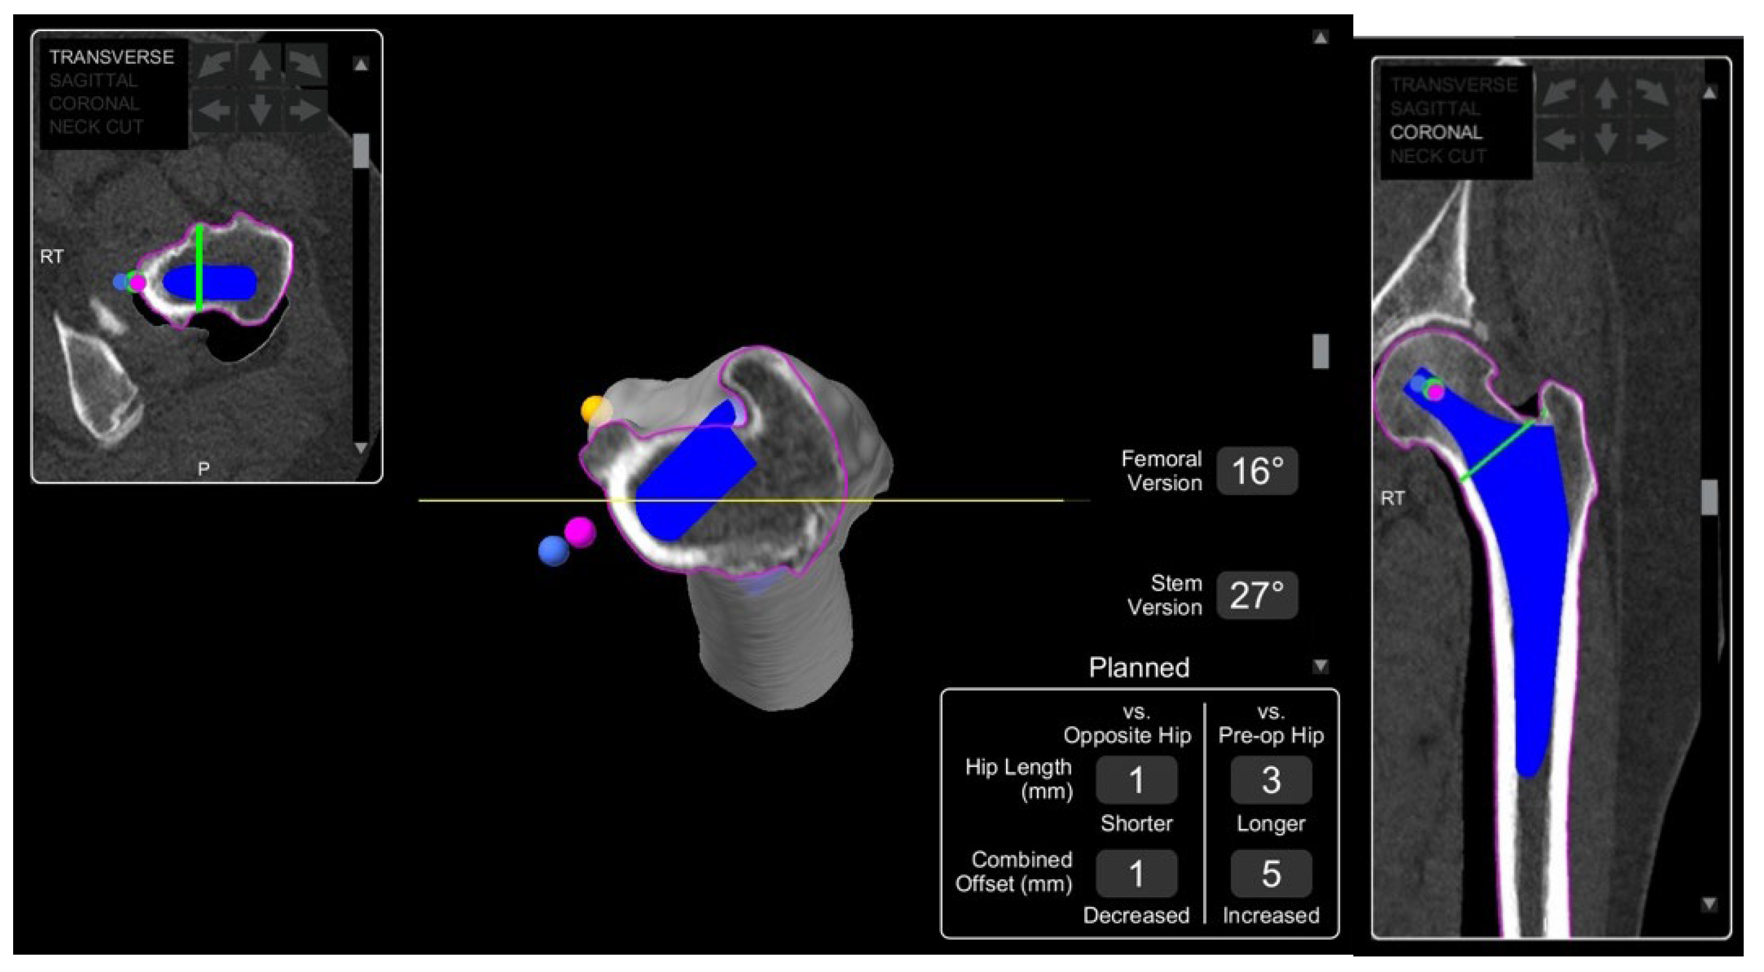Click rotate-right curved arrow in transverse view panel
Screen dimensions: 1764x972
click(x=305, y=65)
